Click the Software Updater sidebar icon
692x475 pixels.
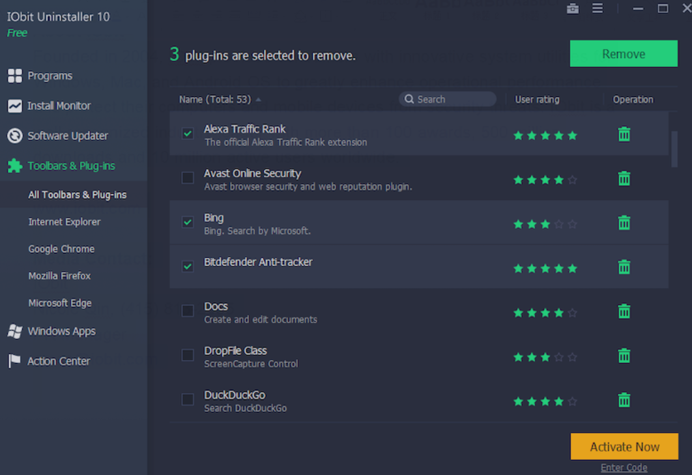click(14, 136)
